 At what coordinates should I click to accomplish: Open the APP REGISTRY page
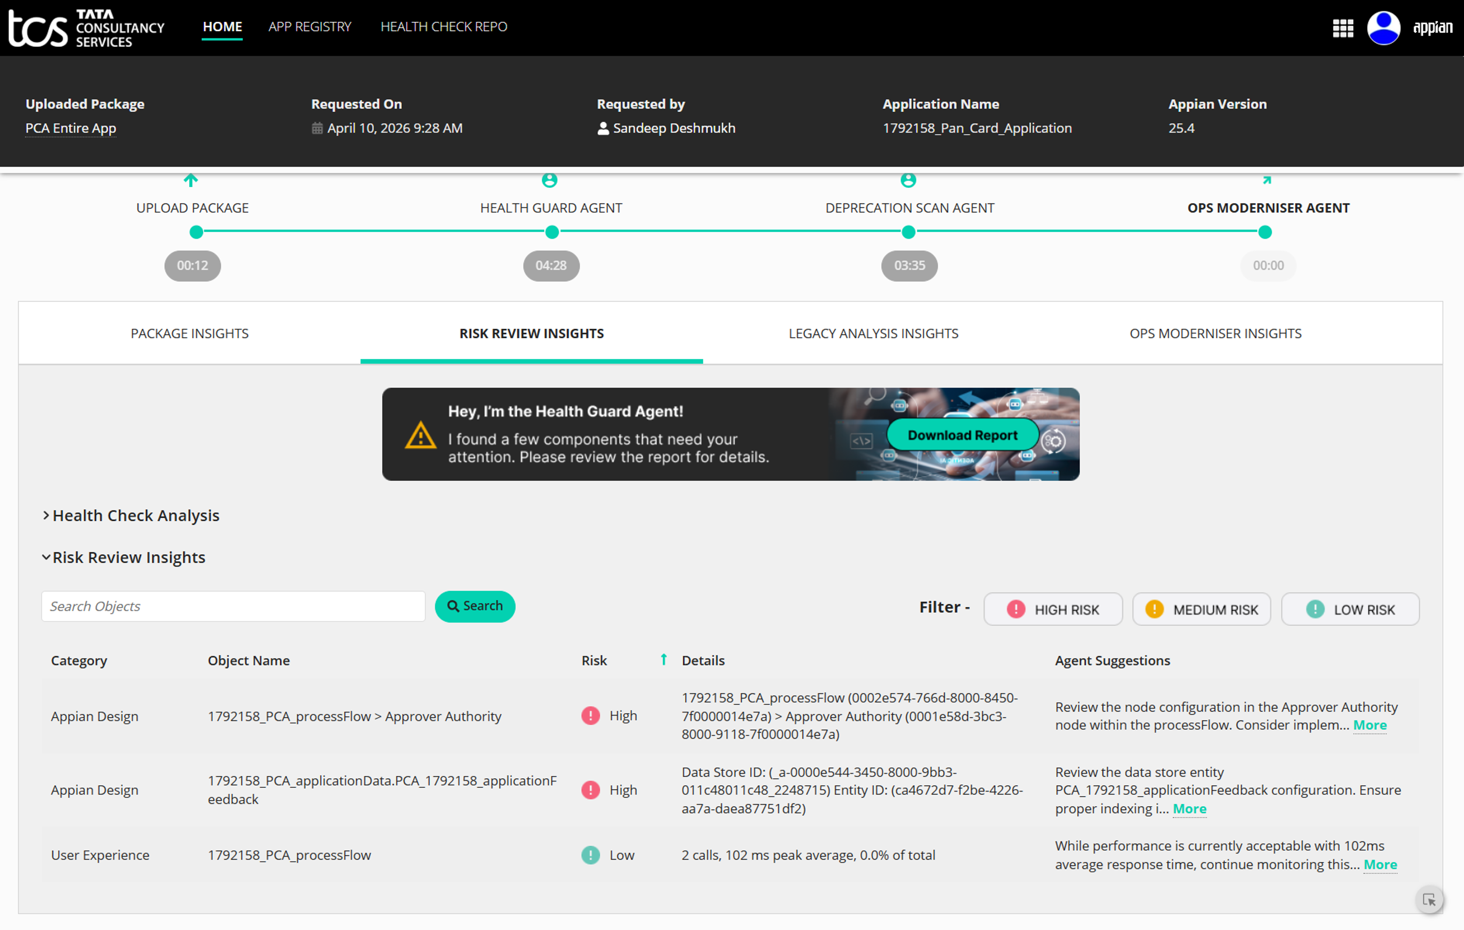310,27
